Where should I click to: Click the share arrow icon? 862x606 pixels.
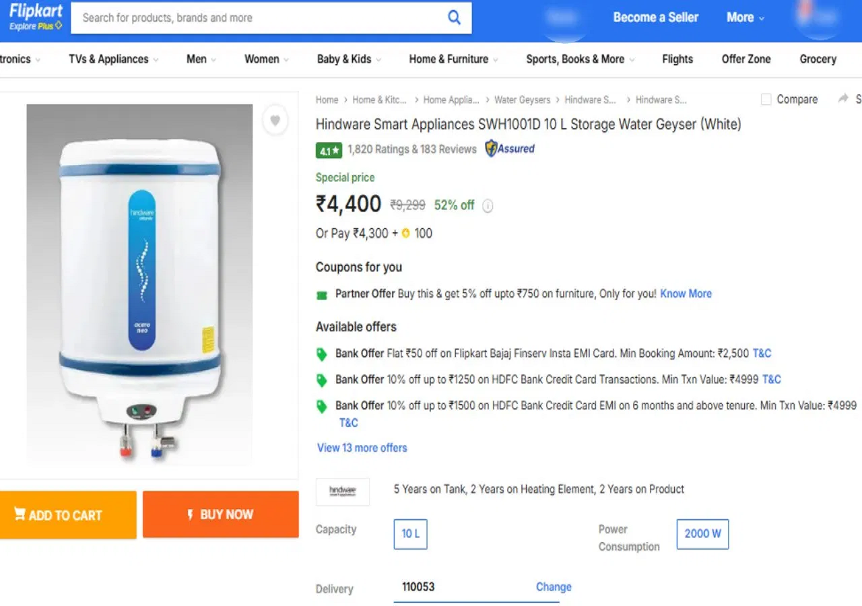tap(842, 99)
